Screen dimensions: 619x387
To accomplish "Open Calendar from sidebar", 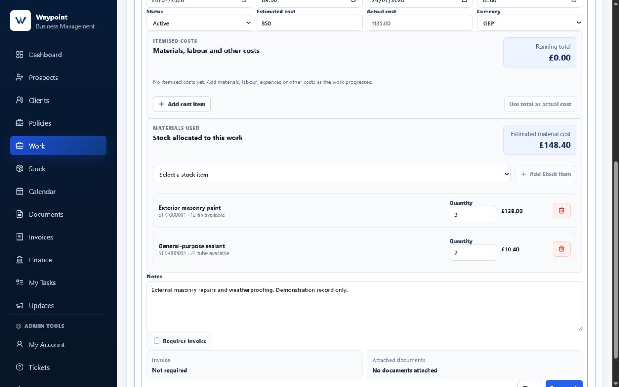I will 58,192.
